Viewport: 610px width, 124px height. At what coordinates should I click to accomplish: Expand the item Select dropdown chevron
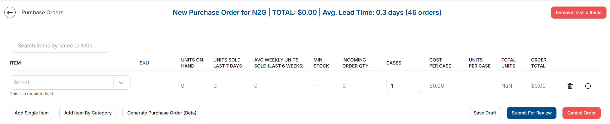(x=121, y=83)
